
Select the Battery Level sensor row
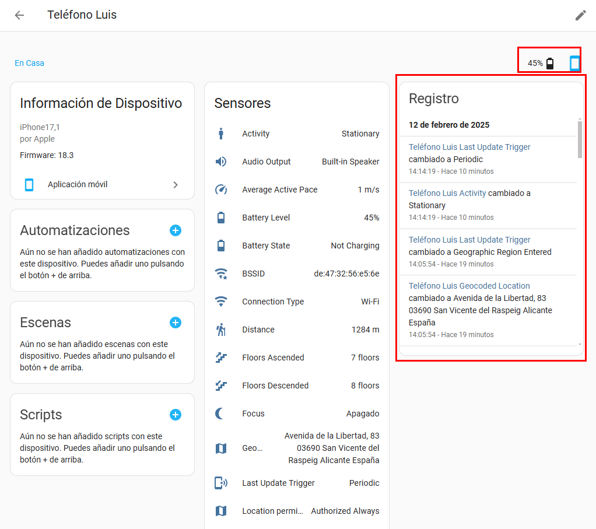pos(296,218)
